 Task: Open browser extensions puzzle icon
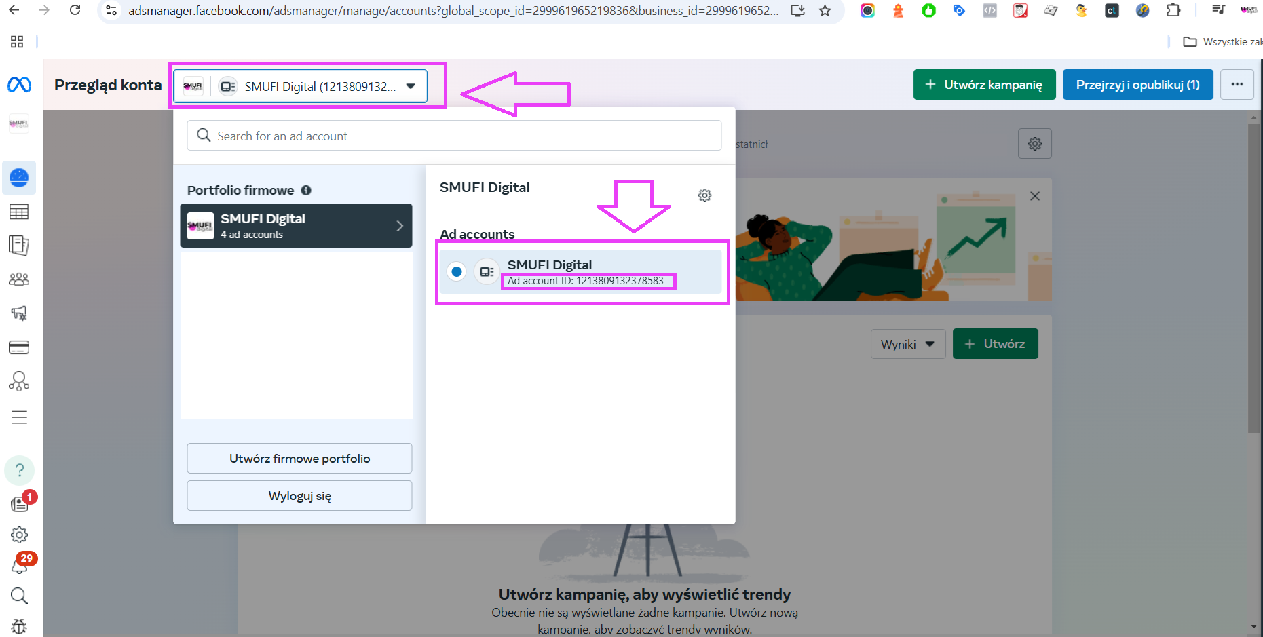pyautogui.click(x=1173, y=10)
